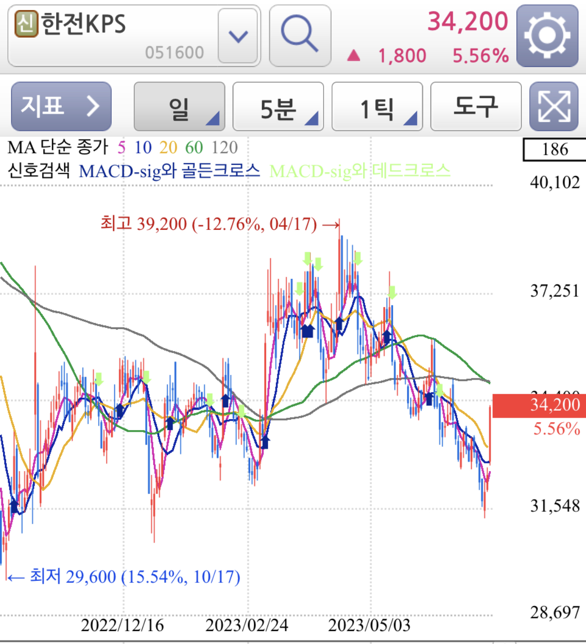Tap the green 신 badge icon
Viewport: 586px width, 644px height.
(27, 24)
